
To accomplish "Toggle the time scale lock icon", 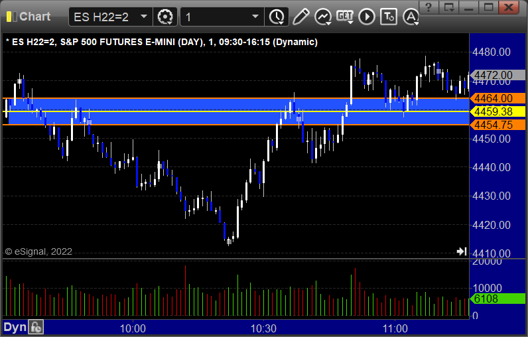I will pos(36,327).
